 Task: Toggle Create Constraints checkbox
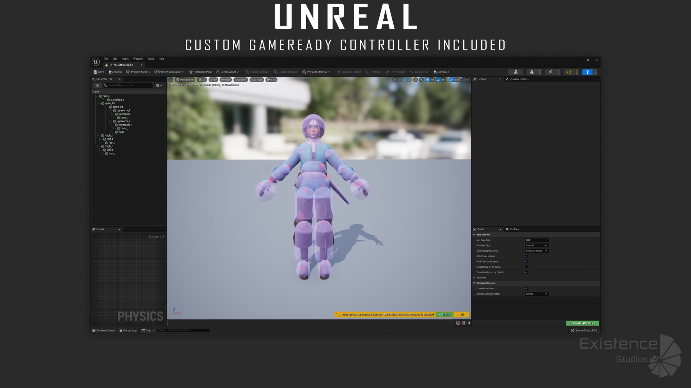(x=526, y=288)
